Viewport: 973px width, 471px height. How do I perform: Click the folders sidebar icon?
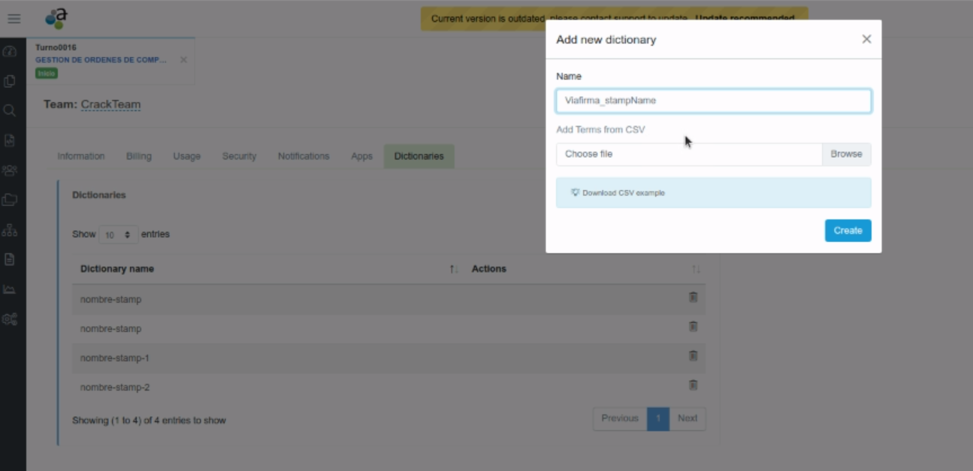[x=10, y=200]
